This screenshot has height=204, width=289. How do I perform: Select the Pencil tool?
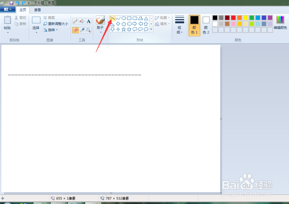coord(75,21)
